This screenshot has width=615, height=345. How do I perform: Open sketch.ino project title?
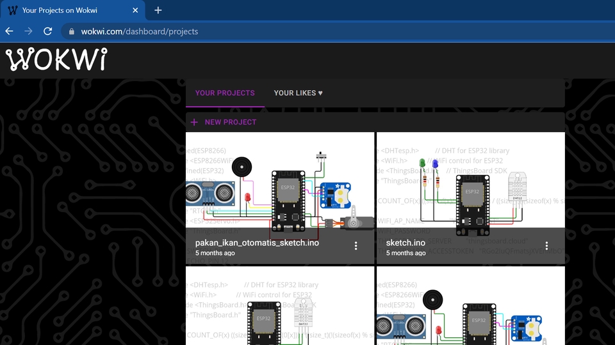[x=406, y=243]
